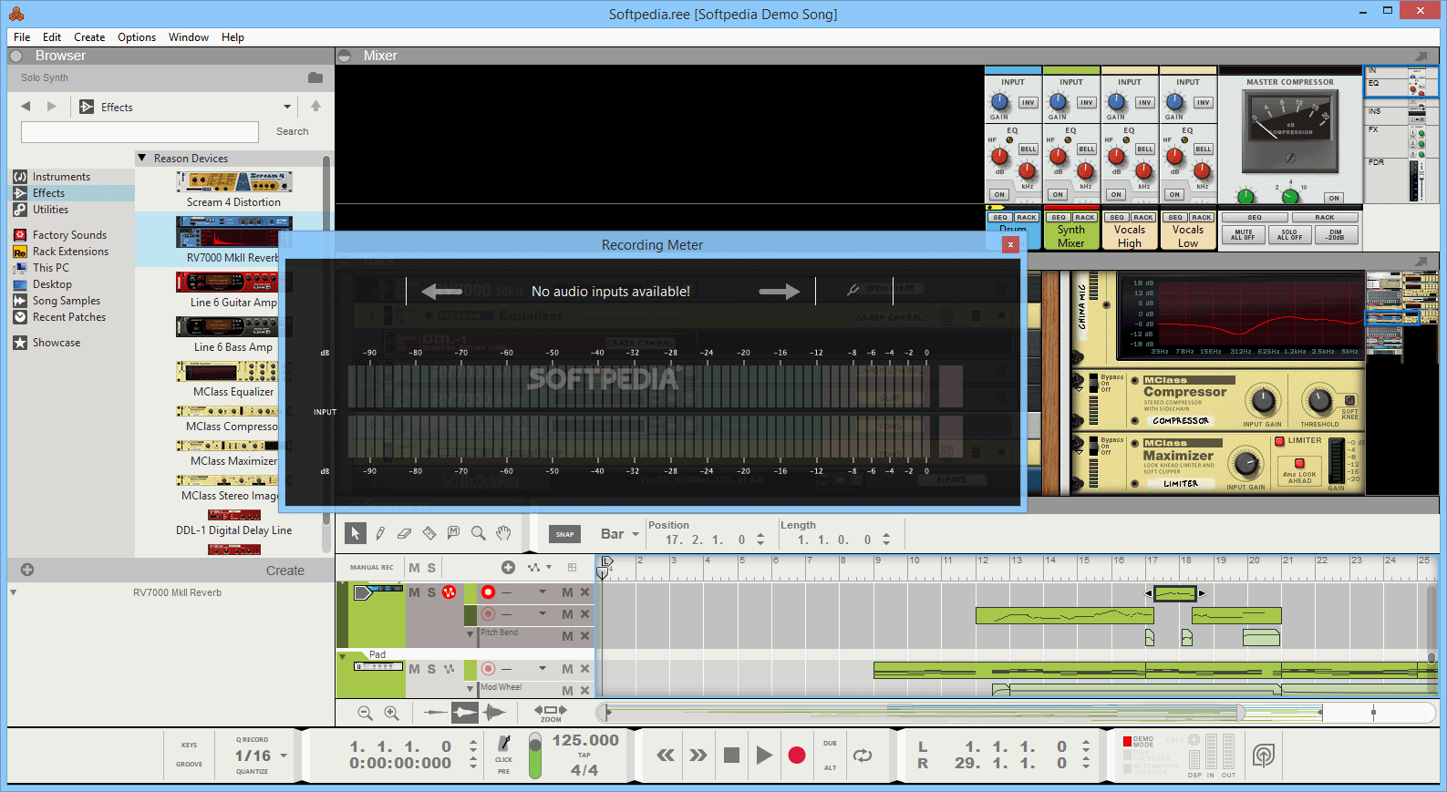The width and height of the screenshot is (1447, 792).
Task: Click the browser search input field
Action: click(140, 132)
